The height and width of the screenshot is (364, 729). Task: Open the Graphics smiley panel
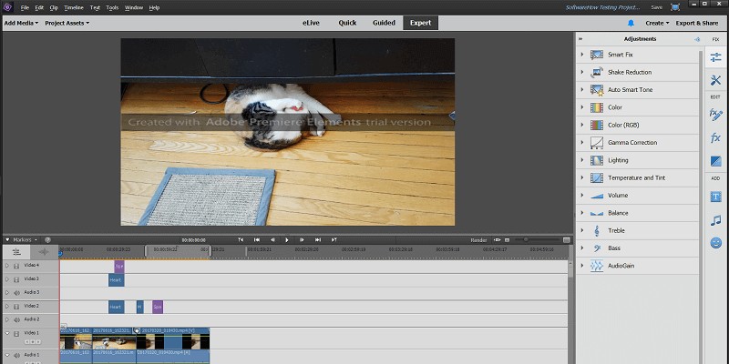[x=716, y=242]
